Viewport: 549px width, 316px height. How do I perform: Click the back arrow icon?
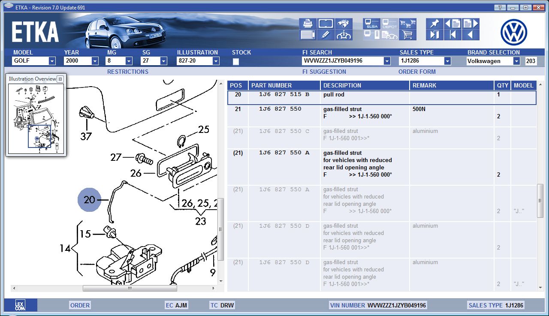(471, 35)
